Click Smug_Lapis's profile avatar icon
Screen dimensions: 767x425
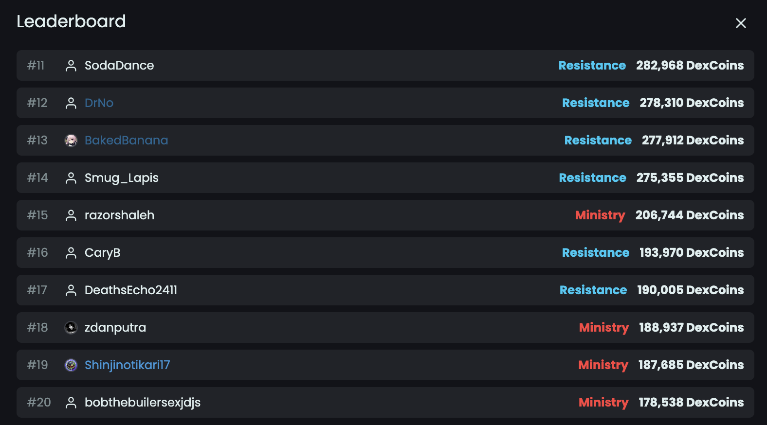coord(71,177)
